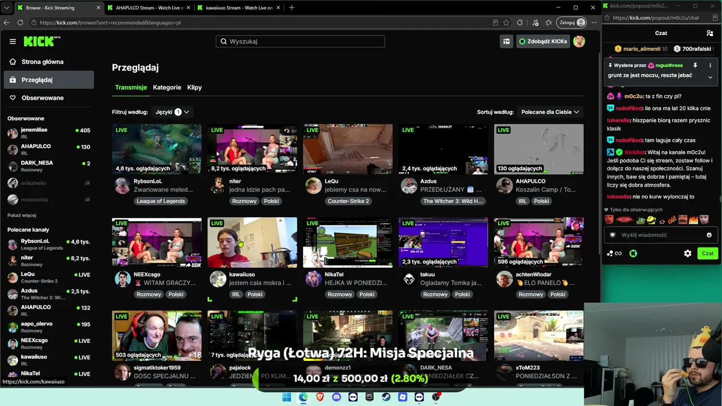Viewport: 722px width, 406px height.
Task: Select the kawaiiuso Stream browser tab
Action: click(x=239, y=8)
